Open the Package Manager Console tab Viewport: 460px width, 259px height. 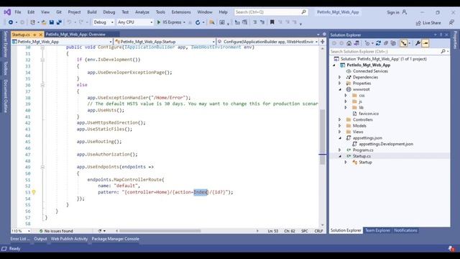115,239
